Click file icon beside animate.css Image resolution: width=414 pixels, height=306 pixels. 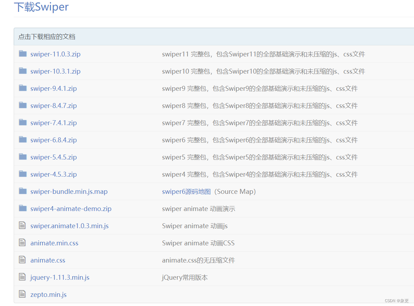(22, 260)
